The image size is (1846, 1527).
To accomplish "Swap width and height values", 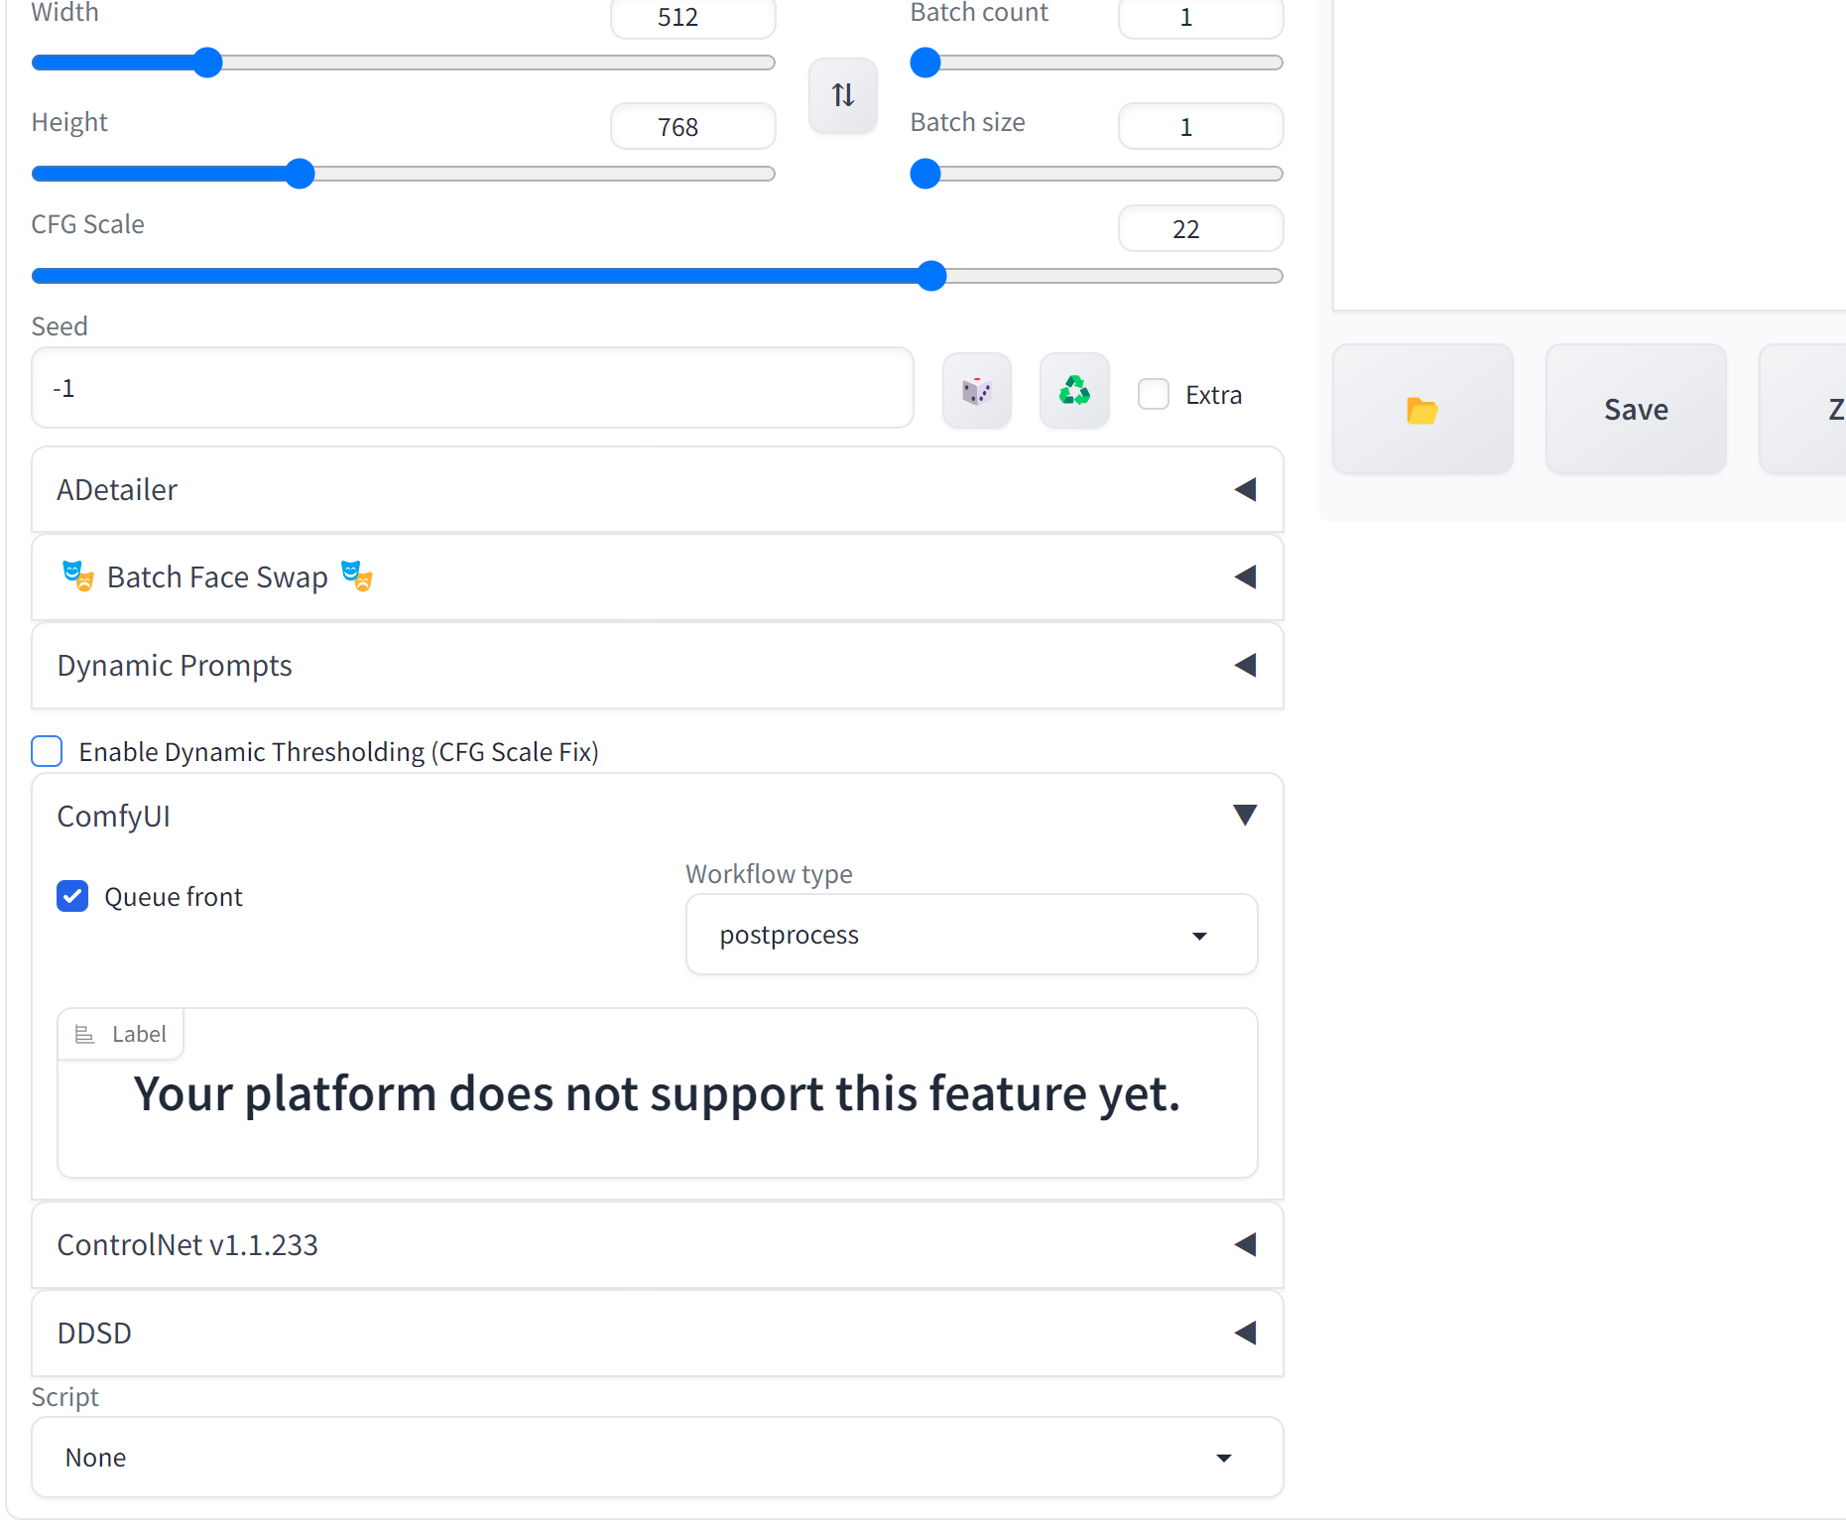I will point(841,95).
